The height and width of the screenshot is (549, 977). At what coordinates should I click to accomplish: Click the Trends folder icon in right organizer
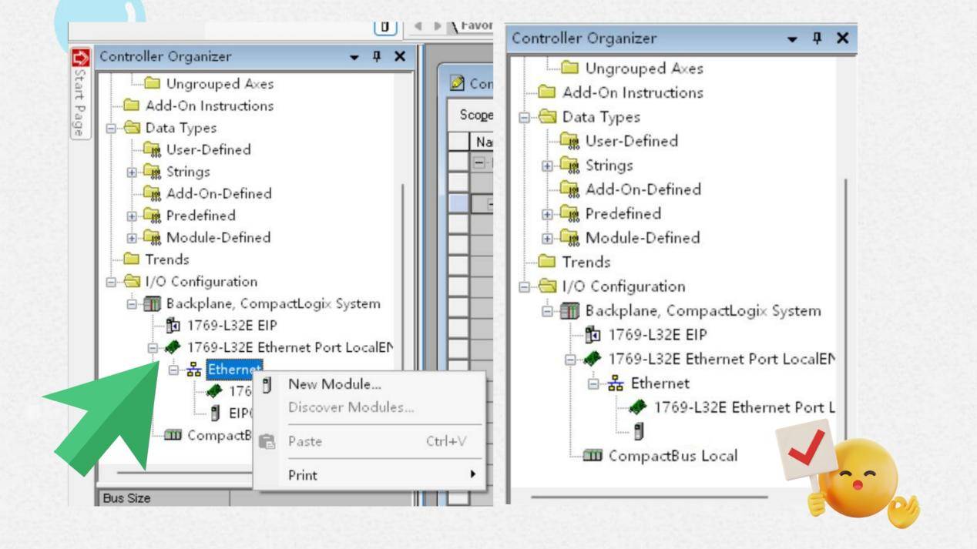click(547, 263)
